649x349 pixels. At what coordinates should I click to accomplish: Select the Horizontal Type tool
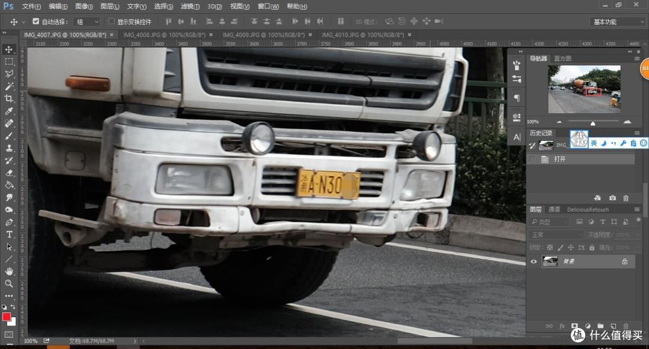(x=9, y=234)
